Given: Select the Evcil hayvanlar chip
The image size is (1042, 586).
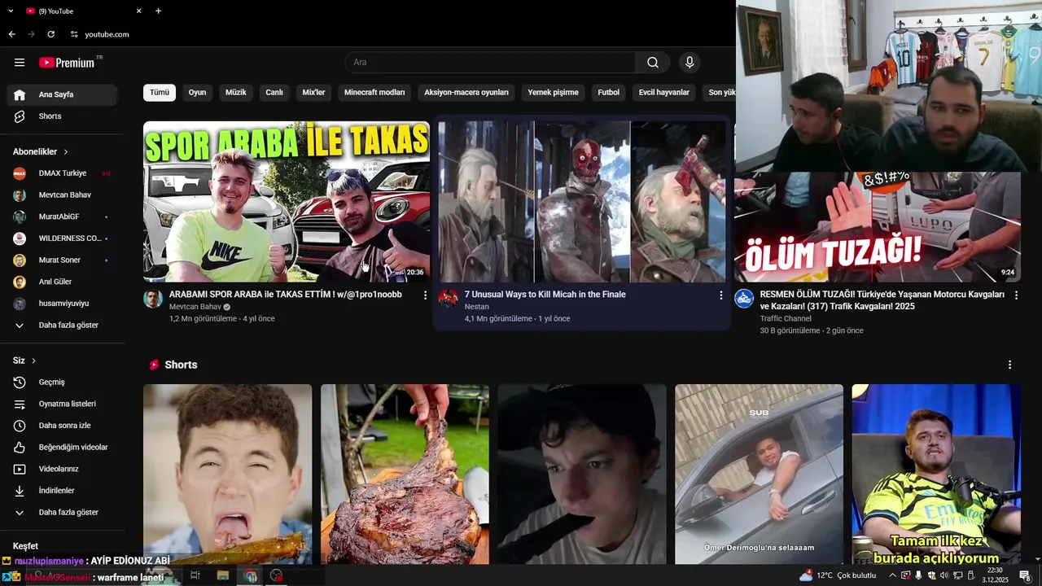Looking at the screenshot, I should 663,93.
